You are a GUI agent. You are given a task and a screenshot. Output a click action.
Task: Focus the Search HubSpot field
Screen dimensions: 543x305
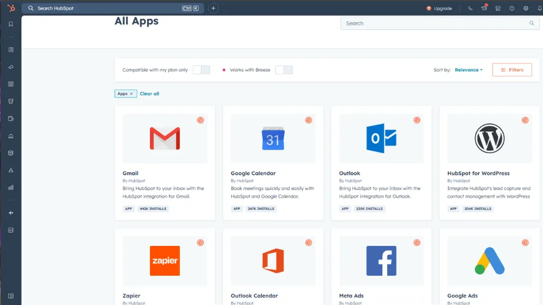point(112,8)
